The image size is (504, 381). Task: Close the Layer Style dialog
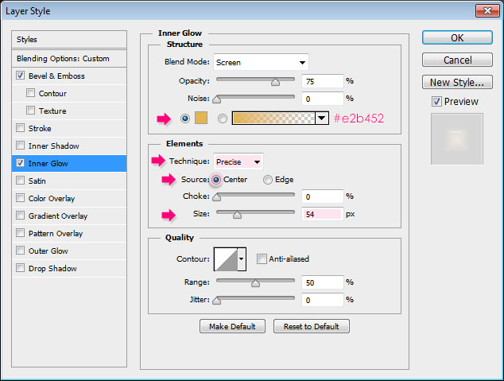[x=487, y=11]
